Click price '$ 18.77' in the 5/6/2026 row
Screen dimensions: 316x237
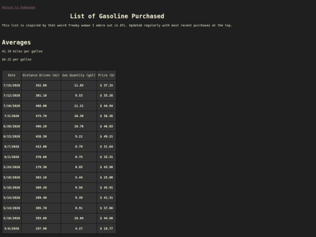107,229
